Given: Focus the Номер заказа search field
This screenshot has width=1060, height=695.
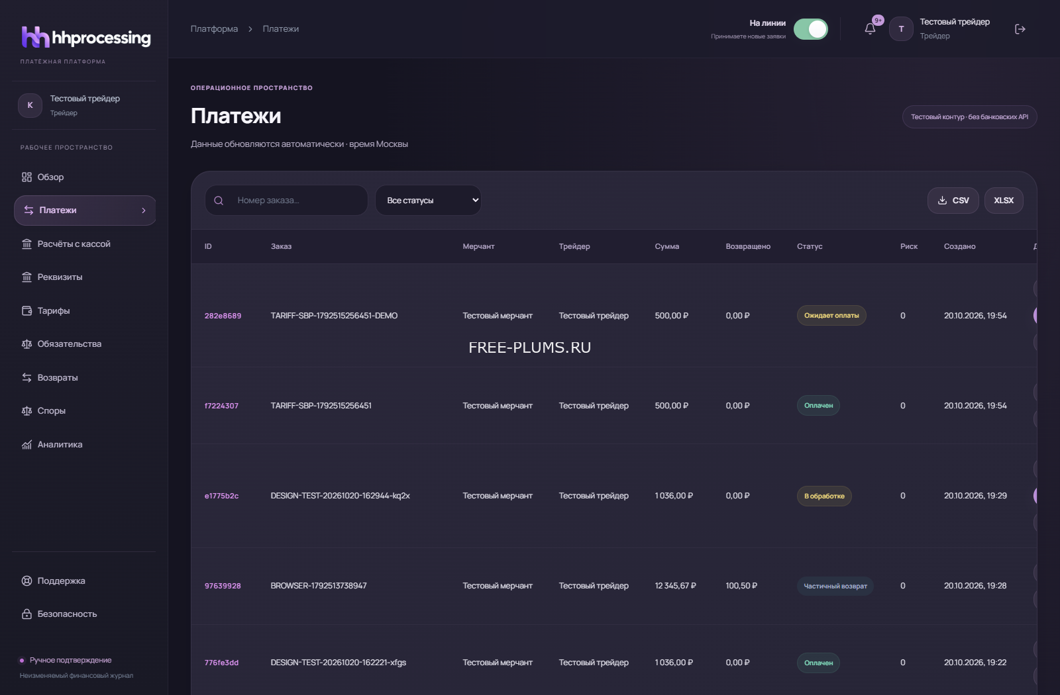Looking at the screenshot, I should tap(286, 200).
